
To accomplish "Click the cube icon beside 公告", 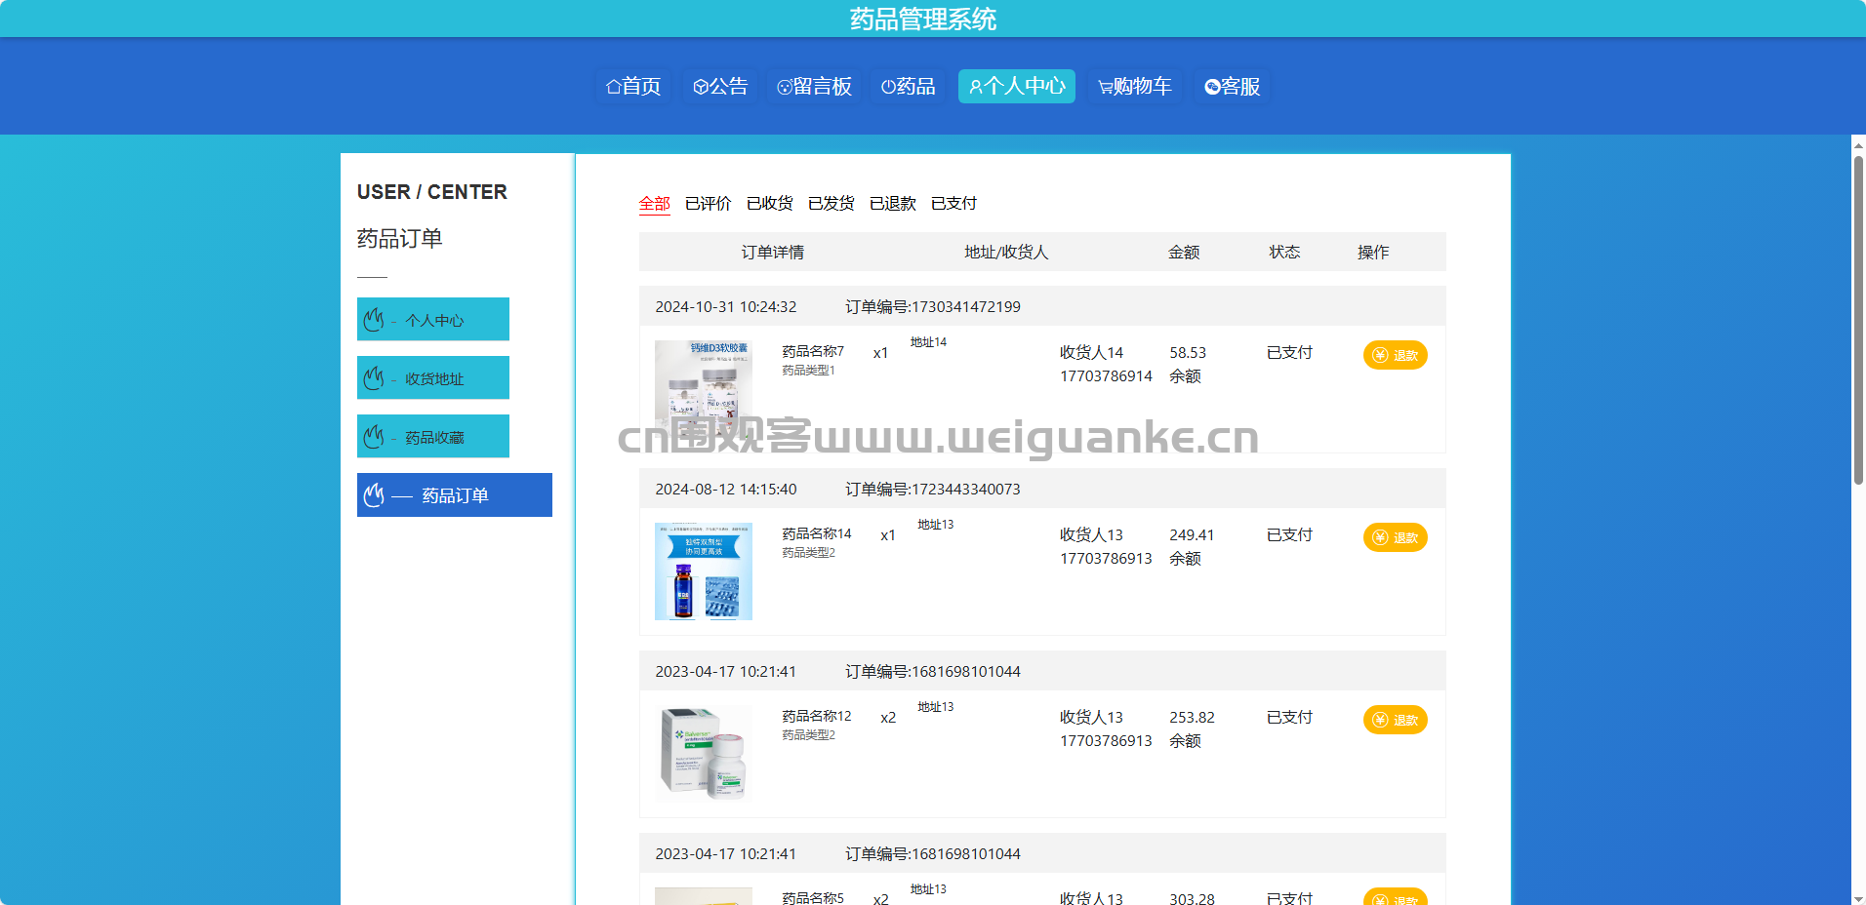I will 701,87.
